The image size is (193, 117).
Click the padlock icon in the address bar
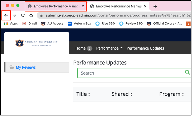[41, 15]
